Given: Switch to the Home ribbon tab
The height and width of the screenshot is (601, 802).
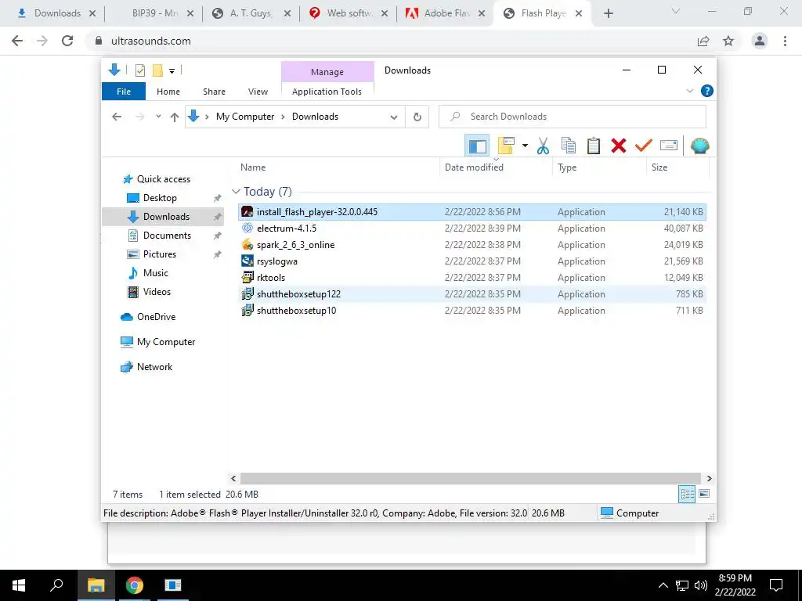Looking at the screenshot, I should [168, 92].
